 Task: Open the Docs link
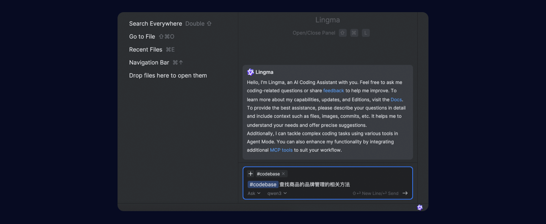[x=396, y=100]
